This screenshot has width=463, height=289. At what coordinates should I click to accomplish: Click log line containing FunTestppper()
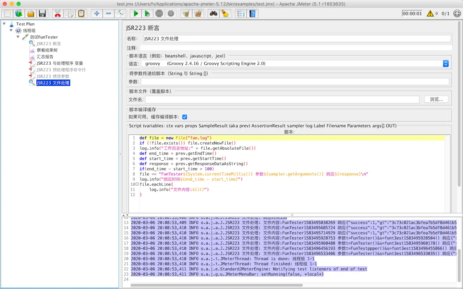click(294, 248)
